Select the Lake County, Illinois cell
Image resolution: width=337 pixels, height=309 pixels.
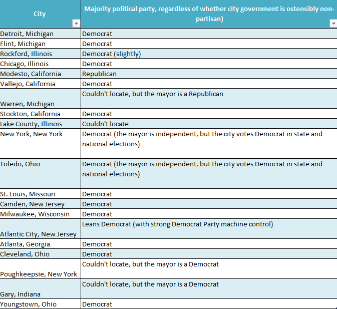[x=40, y=124]
